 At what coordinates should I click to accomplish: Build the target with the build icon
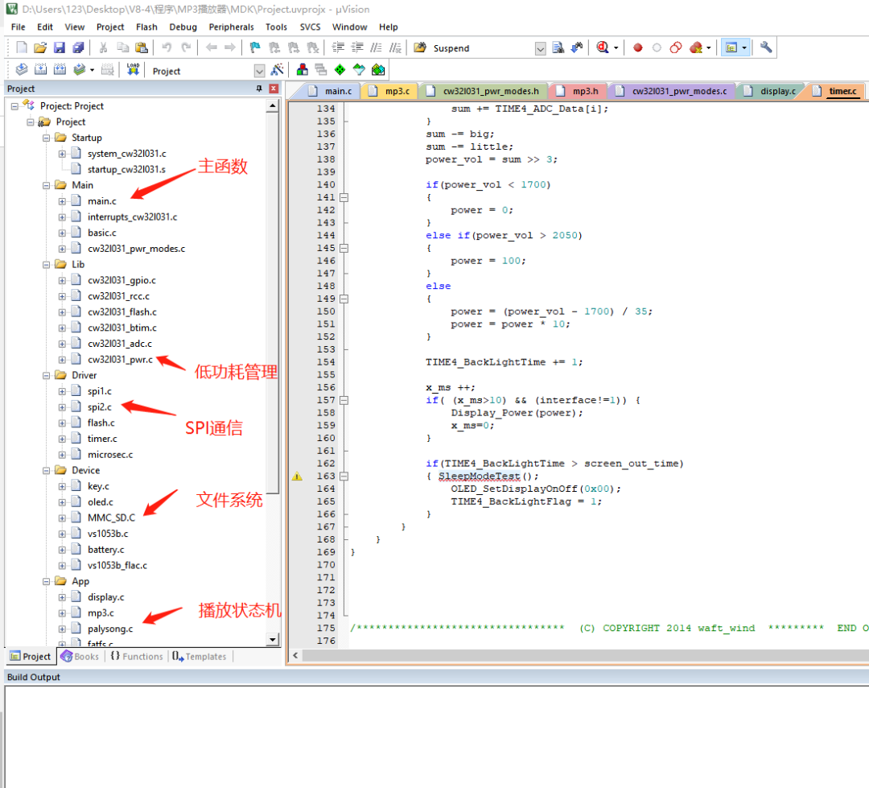coord(40,70)
